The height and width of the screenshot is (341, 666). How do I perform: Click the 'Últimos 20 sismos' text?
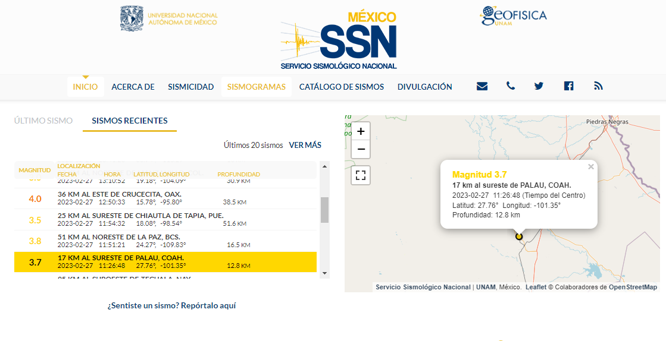(253, 145)
